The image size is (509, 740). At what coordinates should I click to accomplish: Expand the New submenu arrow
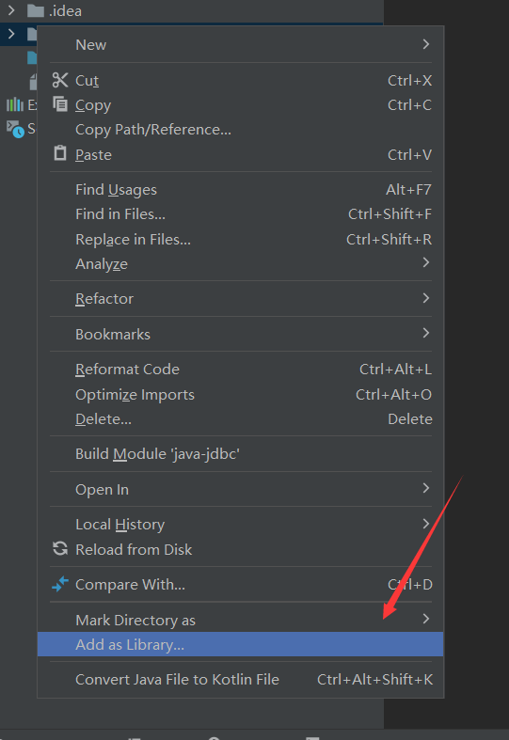[x=426, y=44]
